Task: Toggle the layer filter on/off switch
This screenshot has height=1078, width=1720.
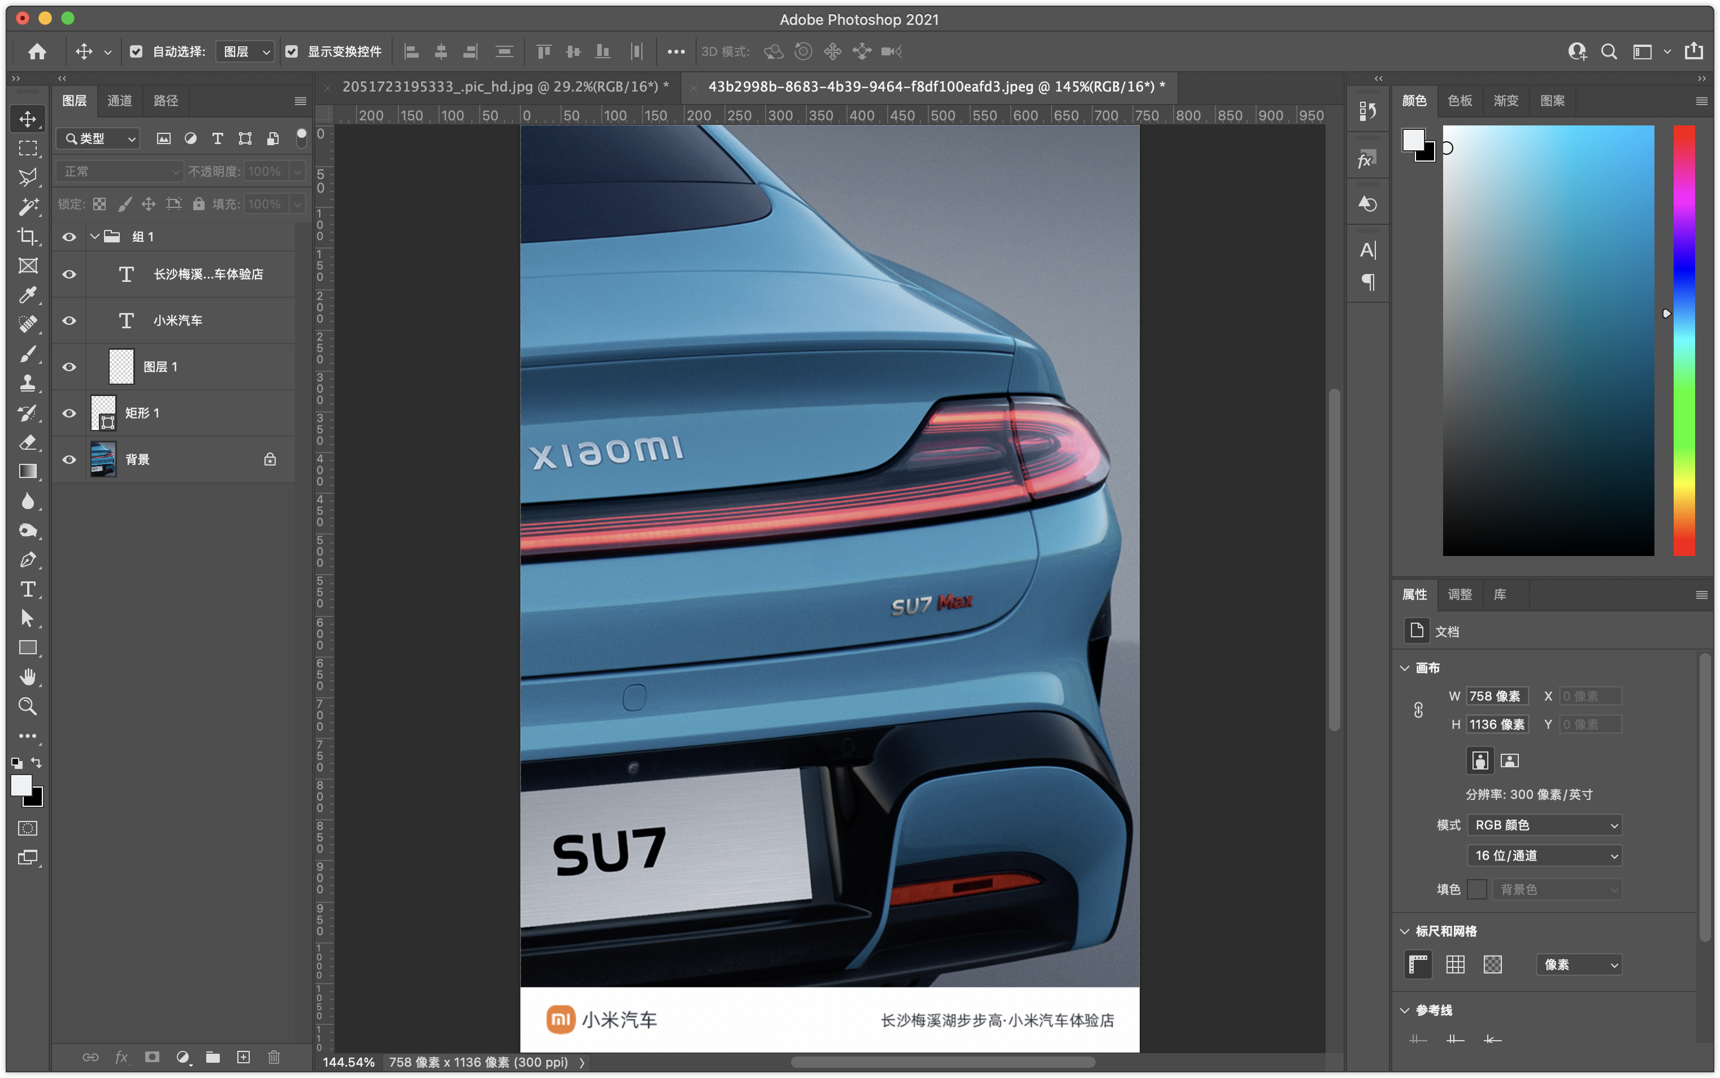Action: click(x=302, y=138)
